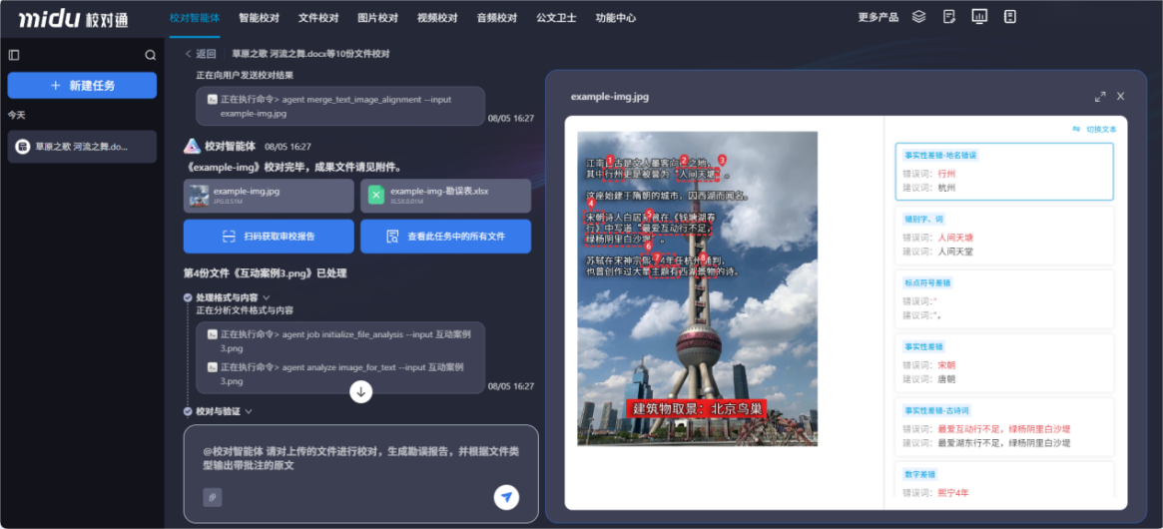Open the 公文卫士 tab
Viewport: 1163px width, 529px height.
[556, 18]
